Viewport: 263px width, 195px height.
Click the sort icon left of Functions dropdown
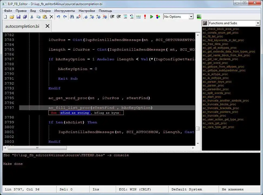(x=205, y=23)
